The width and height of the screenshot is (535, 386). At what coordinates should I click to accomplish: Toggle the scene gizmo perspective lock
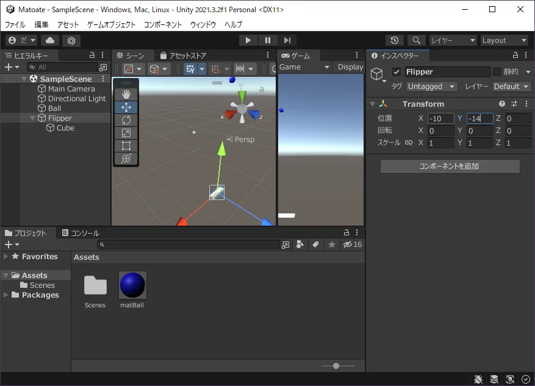[262, 90]
